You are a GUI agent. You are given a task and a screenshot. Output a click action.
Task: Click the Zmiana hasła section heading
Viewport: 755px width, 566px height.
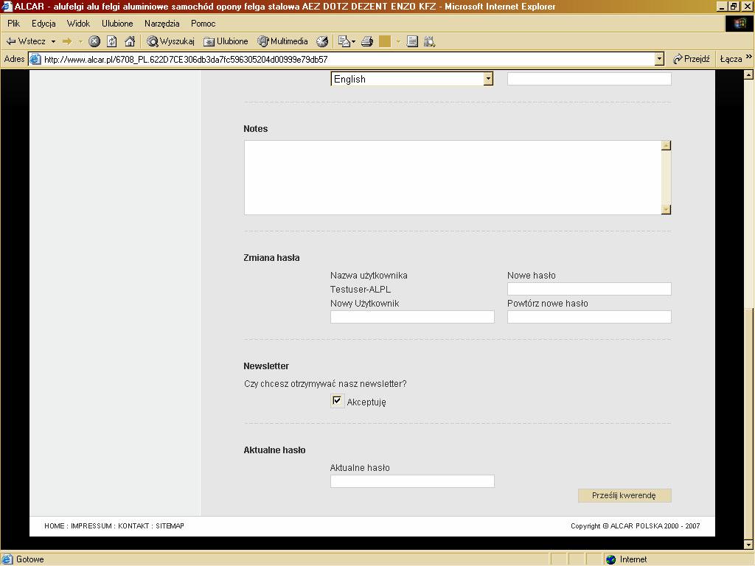(271, 258)
